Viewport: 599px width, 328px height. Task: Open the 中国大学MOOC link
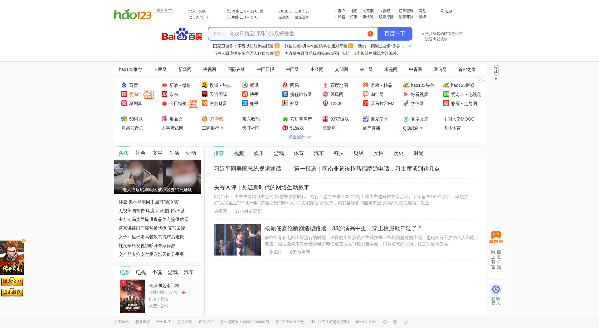[x=459, y=119]
